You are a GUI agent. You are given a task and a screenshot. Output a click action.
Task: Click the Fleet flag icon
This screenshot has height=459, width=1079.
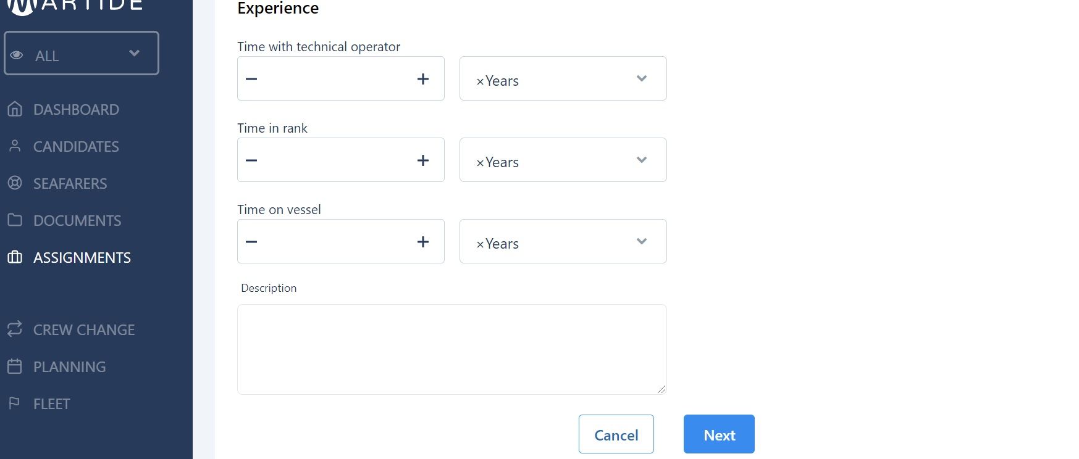click(14, 403)
